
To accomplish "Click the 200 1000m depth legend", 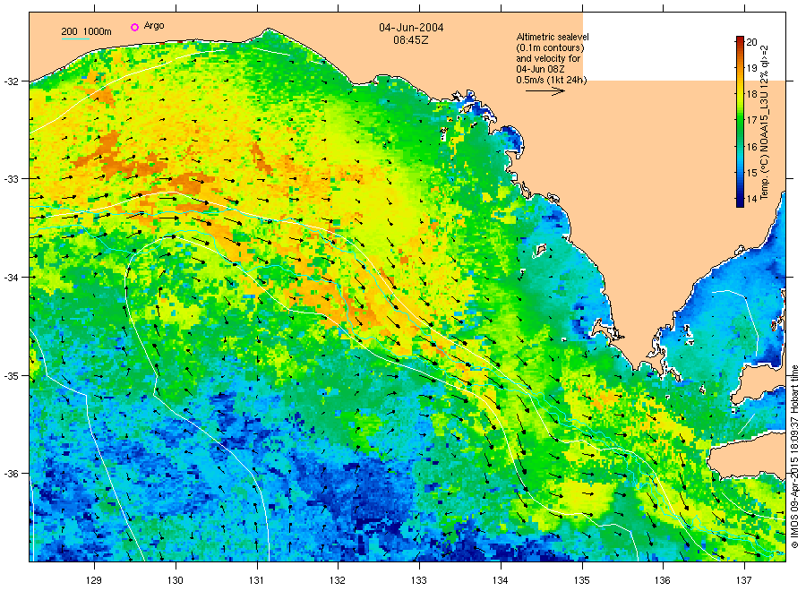I will point(86,31).
